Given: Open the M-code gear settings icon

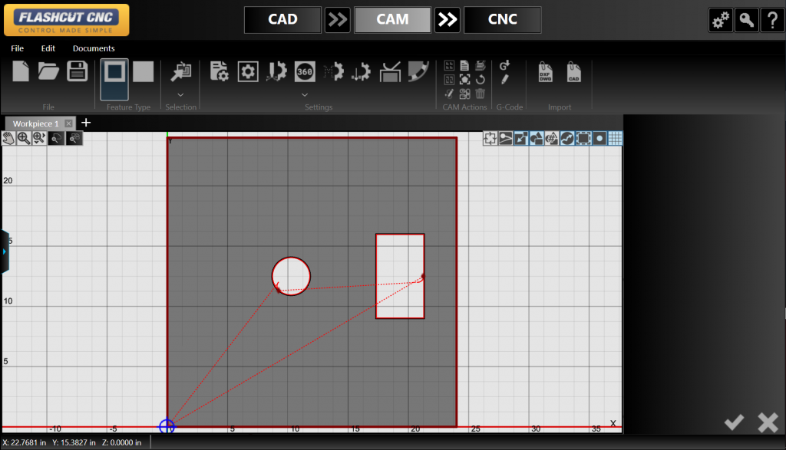Looking at the screenshot, I should click(x=334, y=71).
